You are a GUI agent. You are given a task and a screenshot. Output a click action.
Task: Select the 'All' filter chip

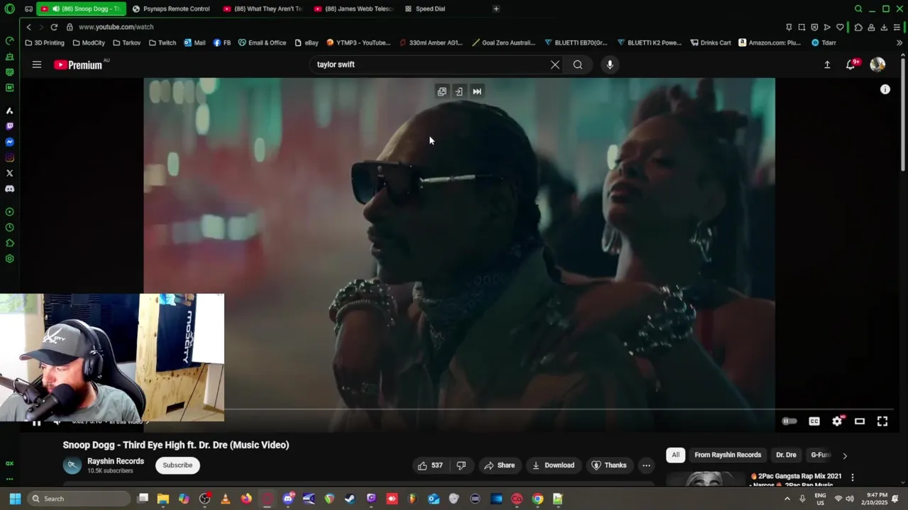pyautogui.click(x=675, y=455)
